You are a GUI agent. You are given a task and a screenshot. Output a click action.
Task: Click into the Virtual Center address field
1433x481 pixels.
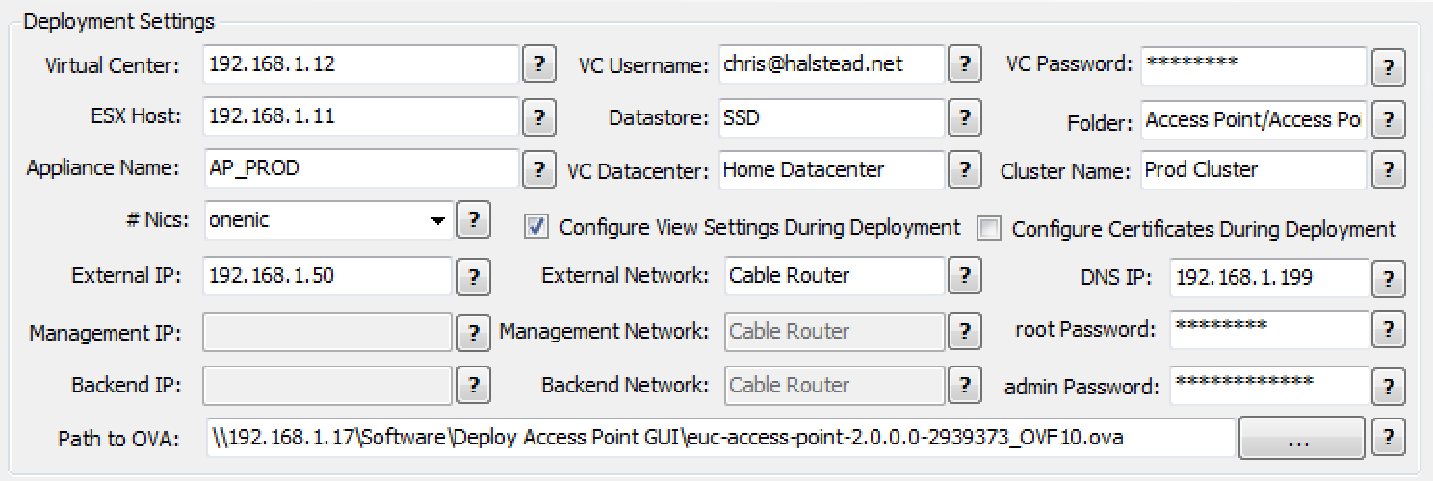pos(361,65)
